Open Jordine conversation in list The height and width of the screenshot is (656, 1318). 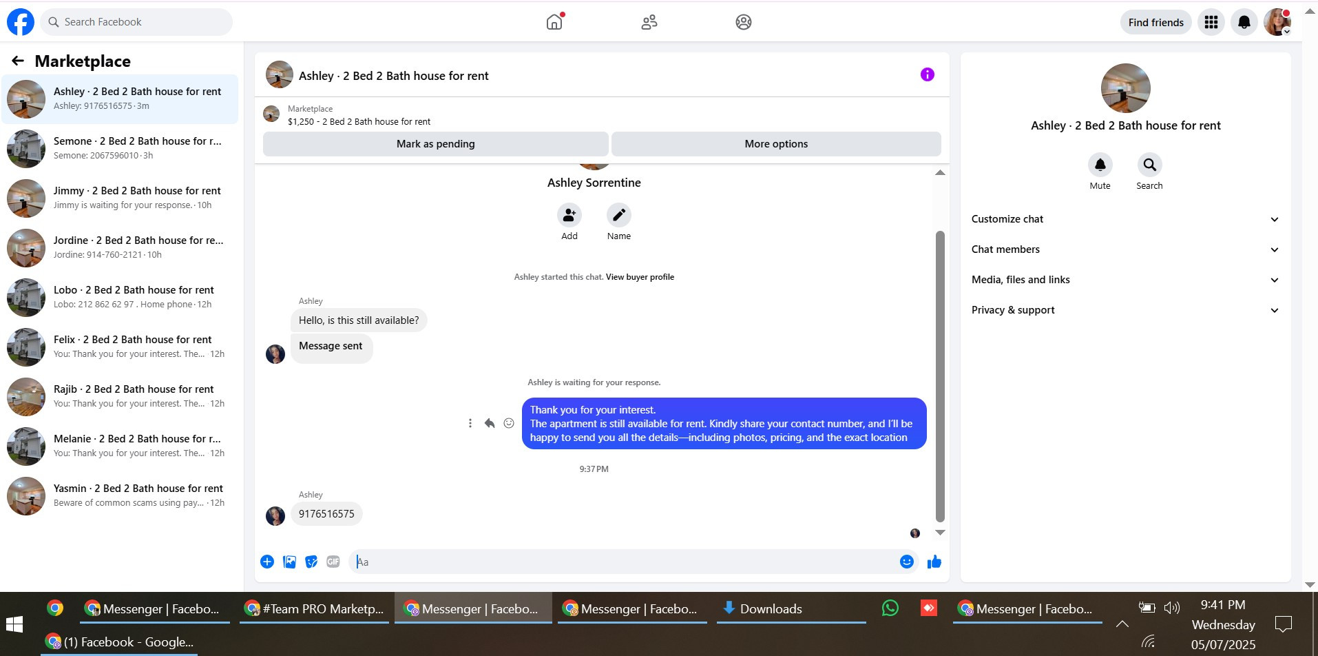pos(120,248)
